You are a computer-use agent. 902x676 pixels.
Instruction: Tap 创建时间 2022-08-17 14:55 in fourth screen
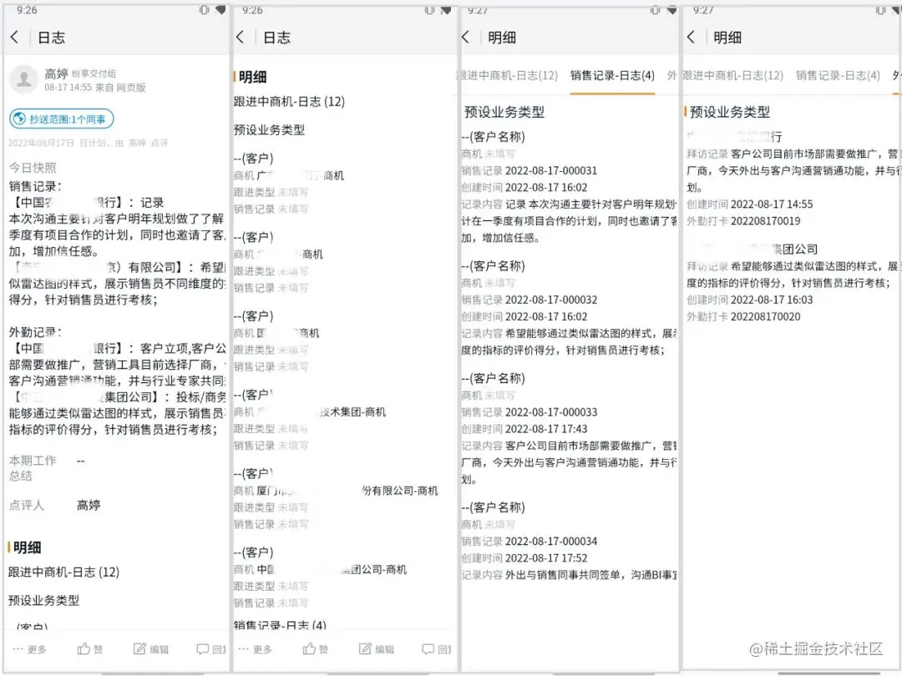pyautogui.click(x=749, y=204)
